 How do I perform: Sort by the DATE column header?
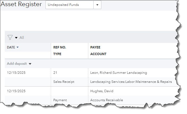[x=11, y=47]
